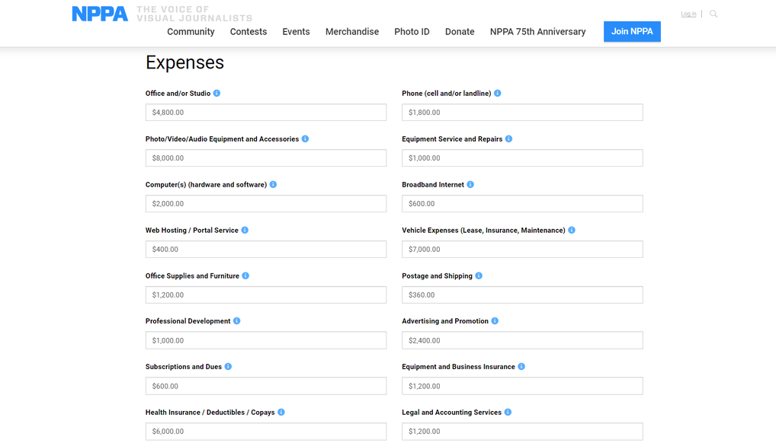Click info icon for Web Hosting / Portal Service
Viewport: 776px width, 443px height.
pyautogui.click(x=245, y=230)
